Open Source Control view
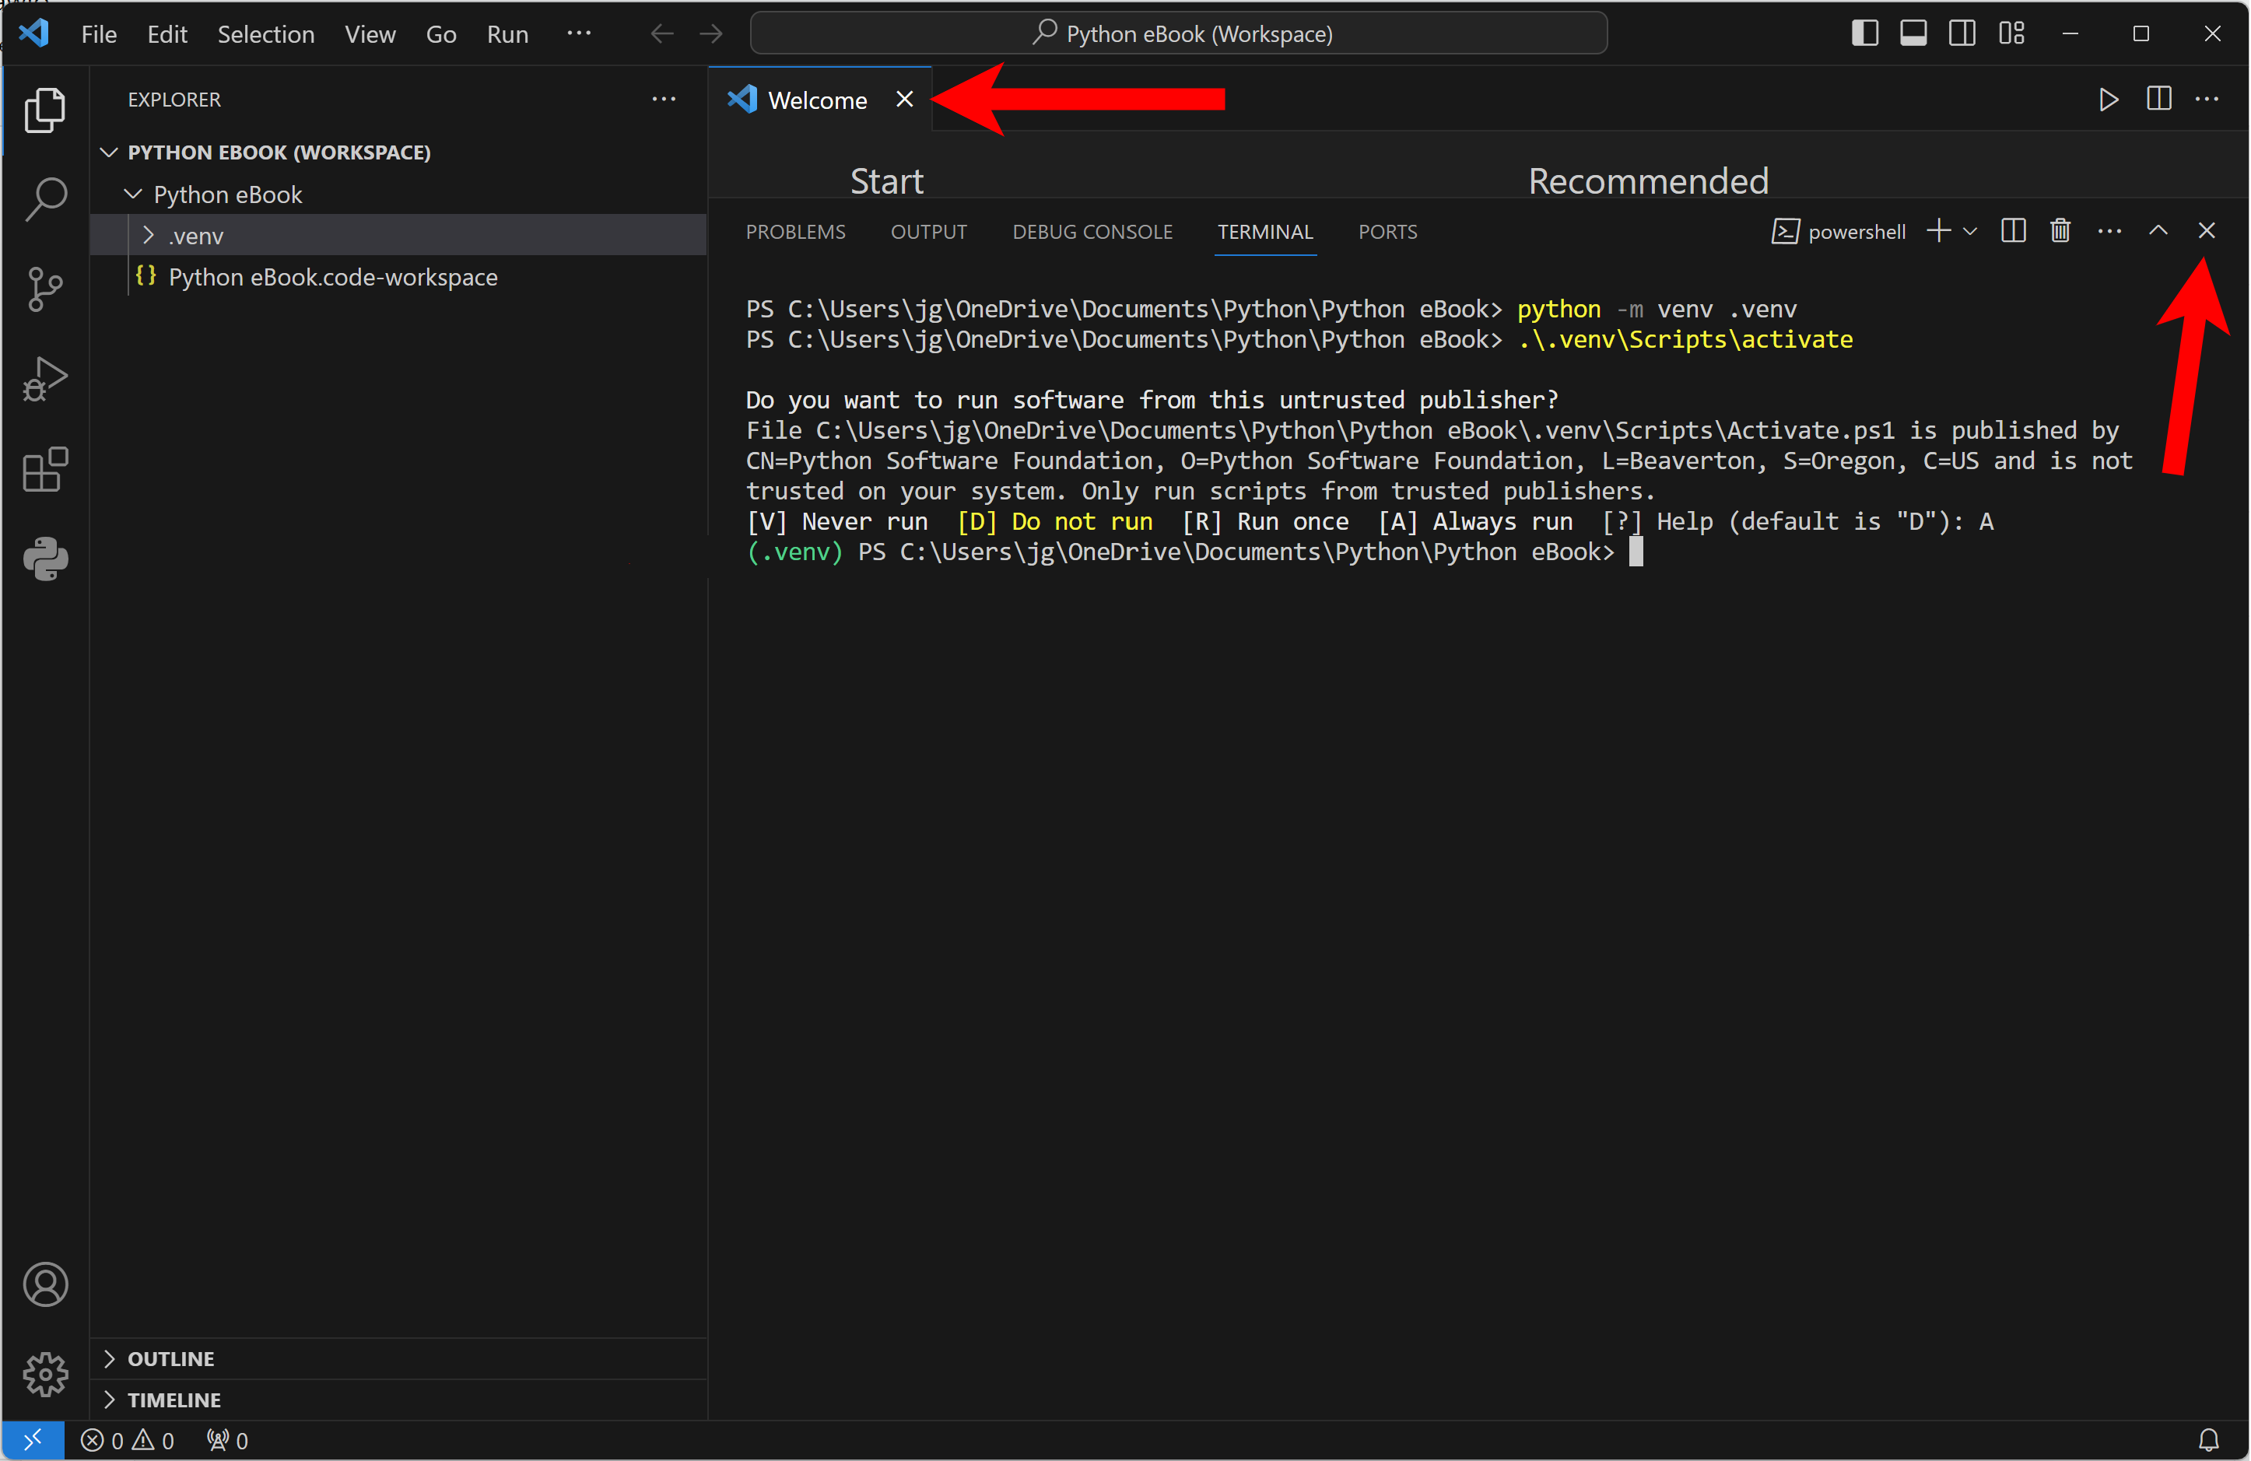2251x1461 pixels. [44, 289]
